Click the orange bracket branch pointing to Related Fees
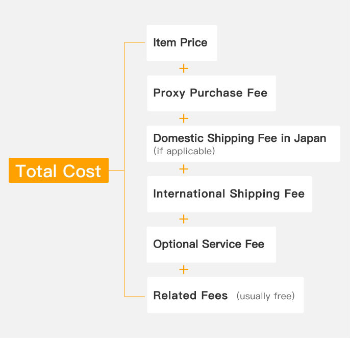Viewport: 350px width, 338px height. [x=135, y=296]
